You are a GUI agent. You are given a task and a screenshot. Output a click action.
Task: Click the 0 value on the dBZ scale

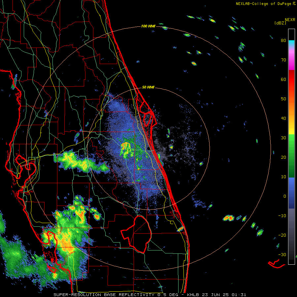point(285,196)
